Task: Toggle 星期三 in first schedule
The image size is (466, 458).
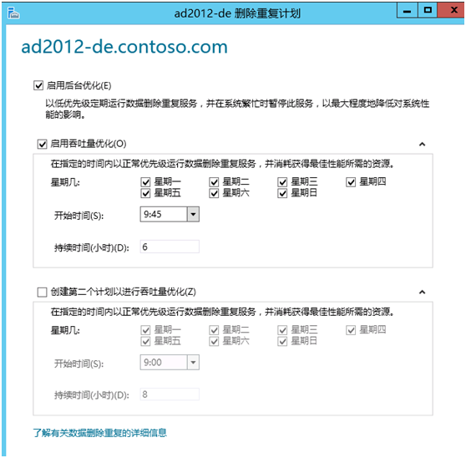Action: (282, 182)
